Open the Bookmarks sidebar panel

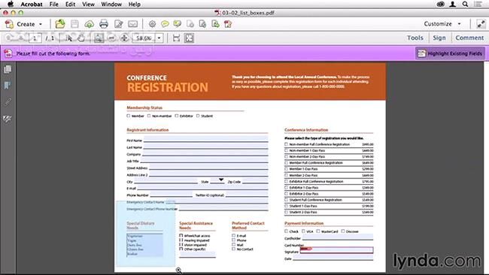point(8,86)
